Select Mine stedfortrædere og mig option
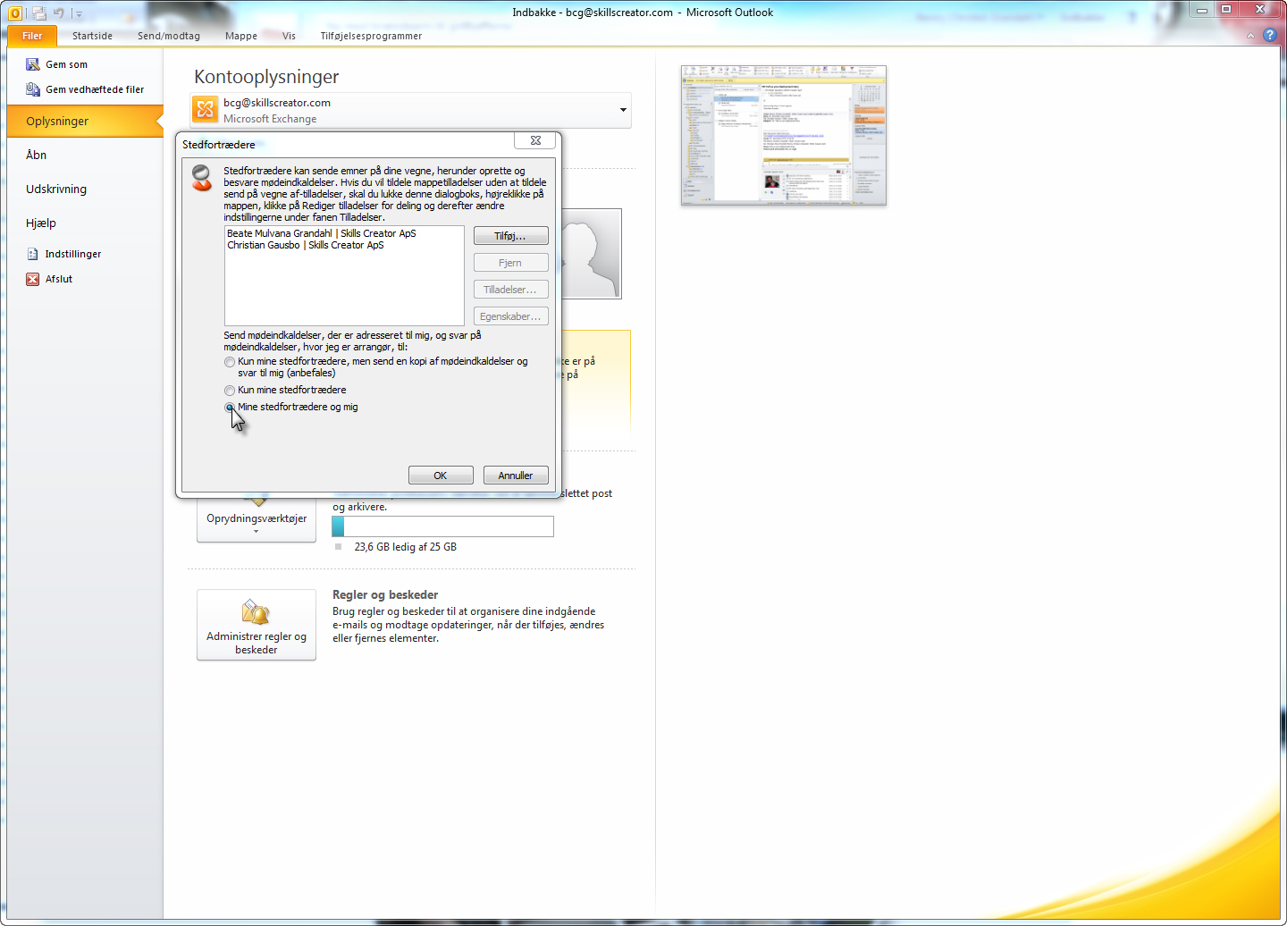This screenshot has height=926, width=1287. [x=230, y=408]
